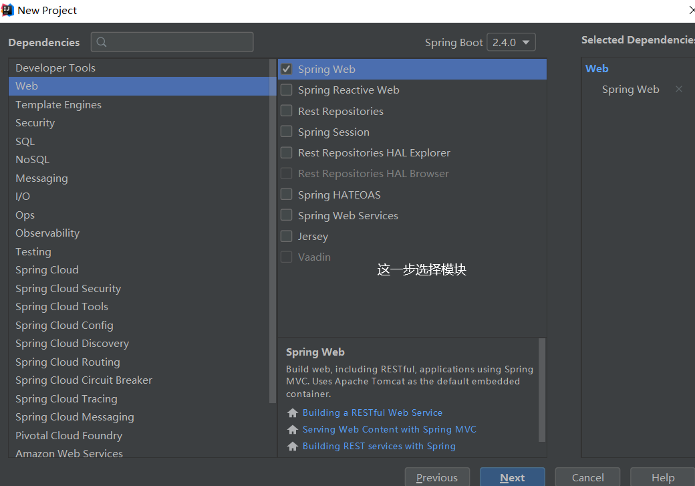The height and width of the screenshot is (486, 695).
Task: Open Building REST services with Spring link
Action: [x=379, y=446]
